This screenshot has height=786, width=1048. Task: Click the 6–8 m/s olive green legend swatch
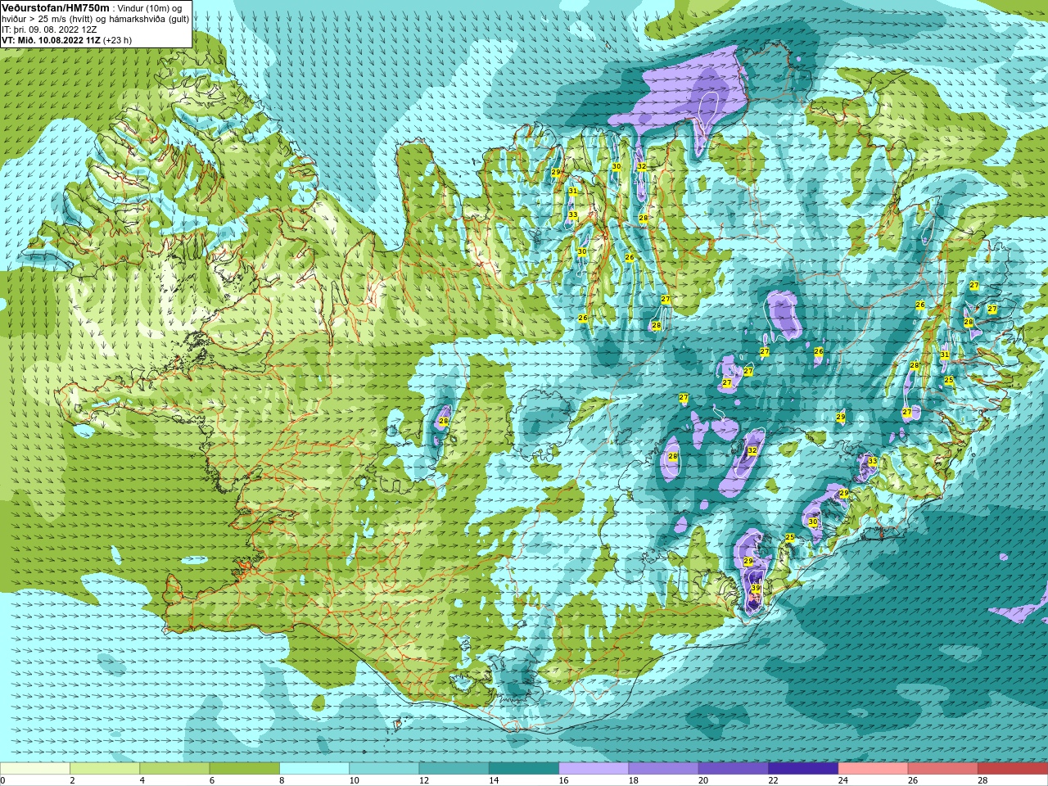click(x=245, y=769)
